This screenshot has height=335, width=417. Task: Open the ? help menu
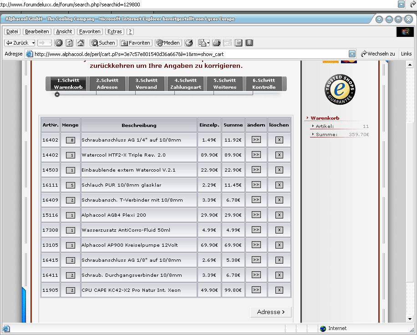point(130,32)
